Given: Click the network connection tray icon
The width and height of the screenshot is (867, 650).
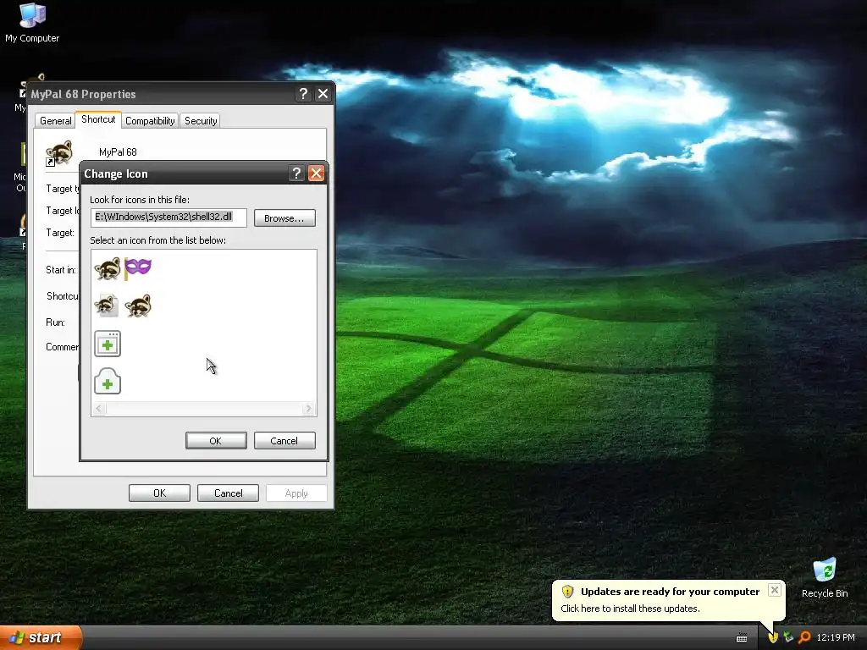Looking at the screenshot, I should [x=788, y=637].
